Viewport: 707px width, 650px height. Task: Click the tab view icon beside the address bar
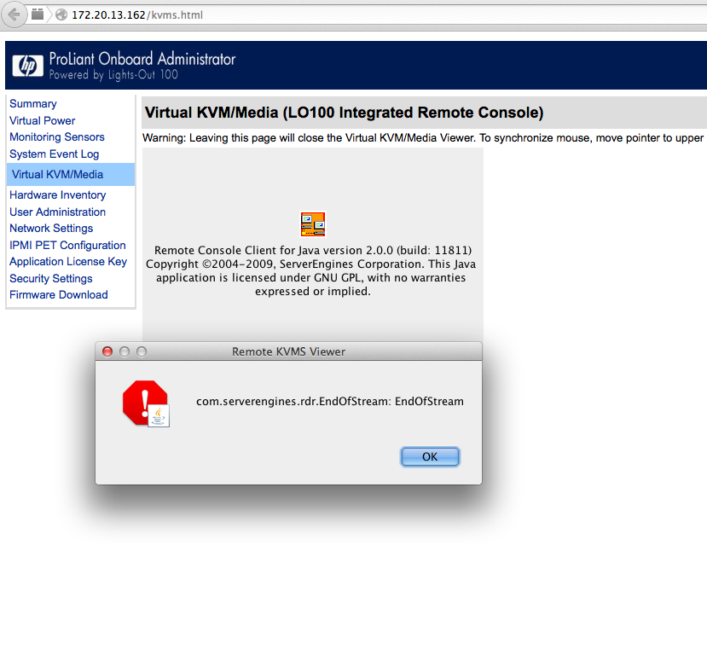[x=38, y=15]
